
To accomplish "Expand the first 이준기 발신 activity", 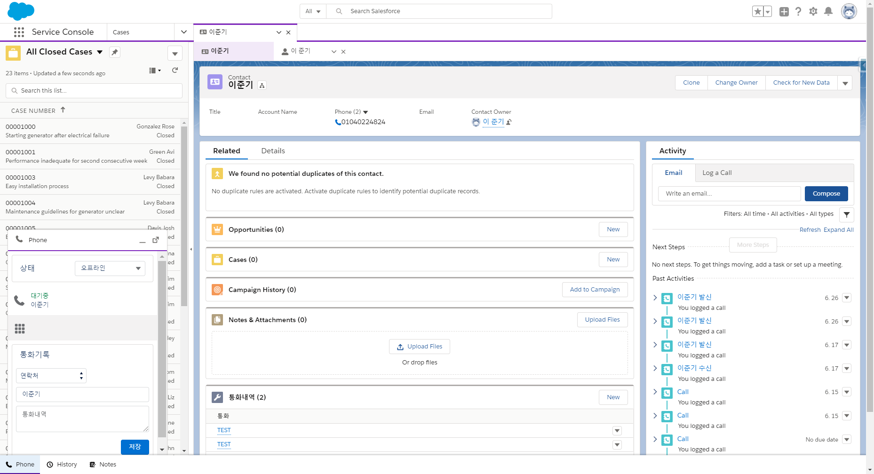I will [x=655, y=298].
